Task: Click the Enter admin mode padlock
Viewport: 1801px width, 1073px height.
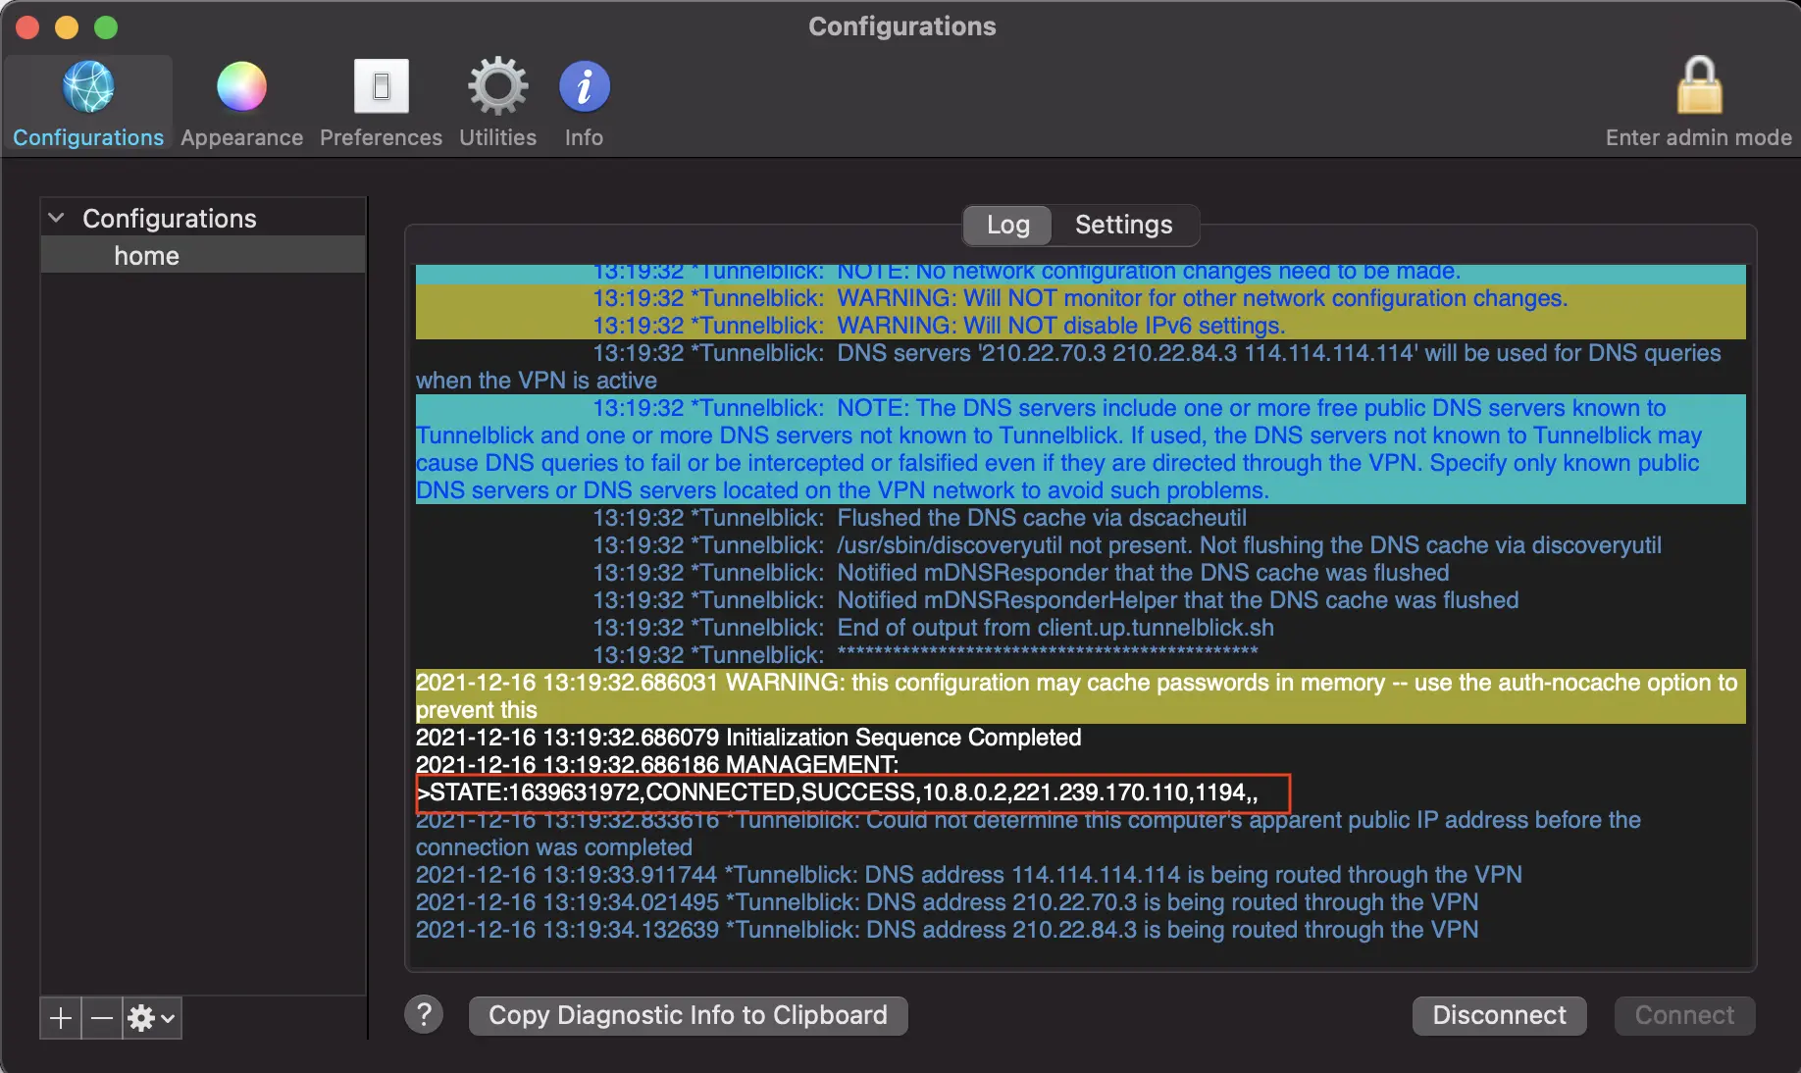Action: coord(1698,104)
